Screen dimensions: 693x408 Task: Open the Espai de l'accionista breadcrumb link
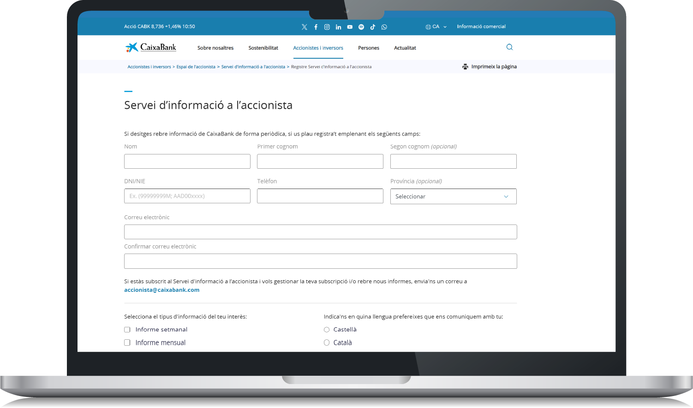click(x=196, y=66)
